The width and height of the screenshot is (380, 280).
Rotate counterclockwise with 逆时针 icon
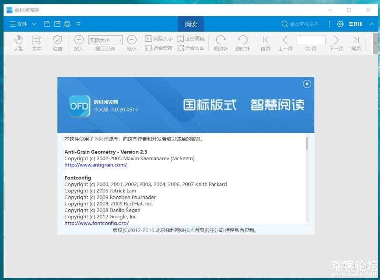(242, 43)
